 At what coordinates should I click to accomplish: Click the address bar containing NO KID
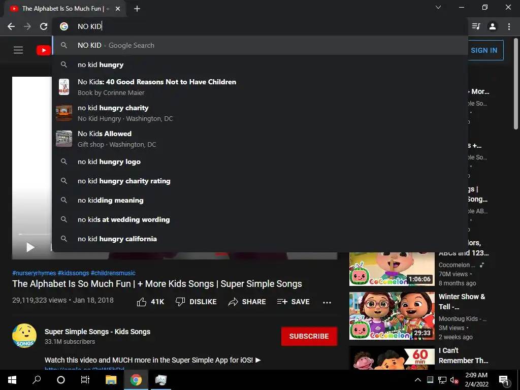pos(260,26)
